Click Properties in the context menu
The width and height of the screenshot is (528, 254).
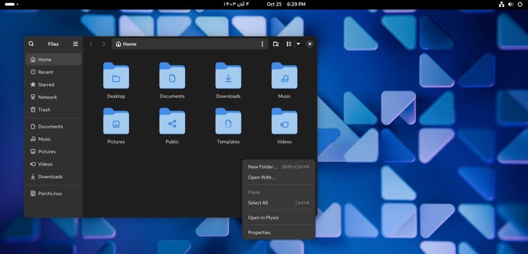(259, 233)
